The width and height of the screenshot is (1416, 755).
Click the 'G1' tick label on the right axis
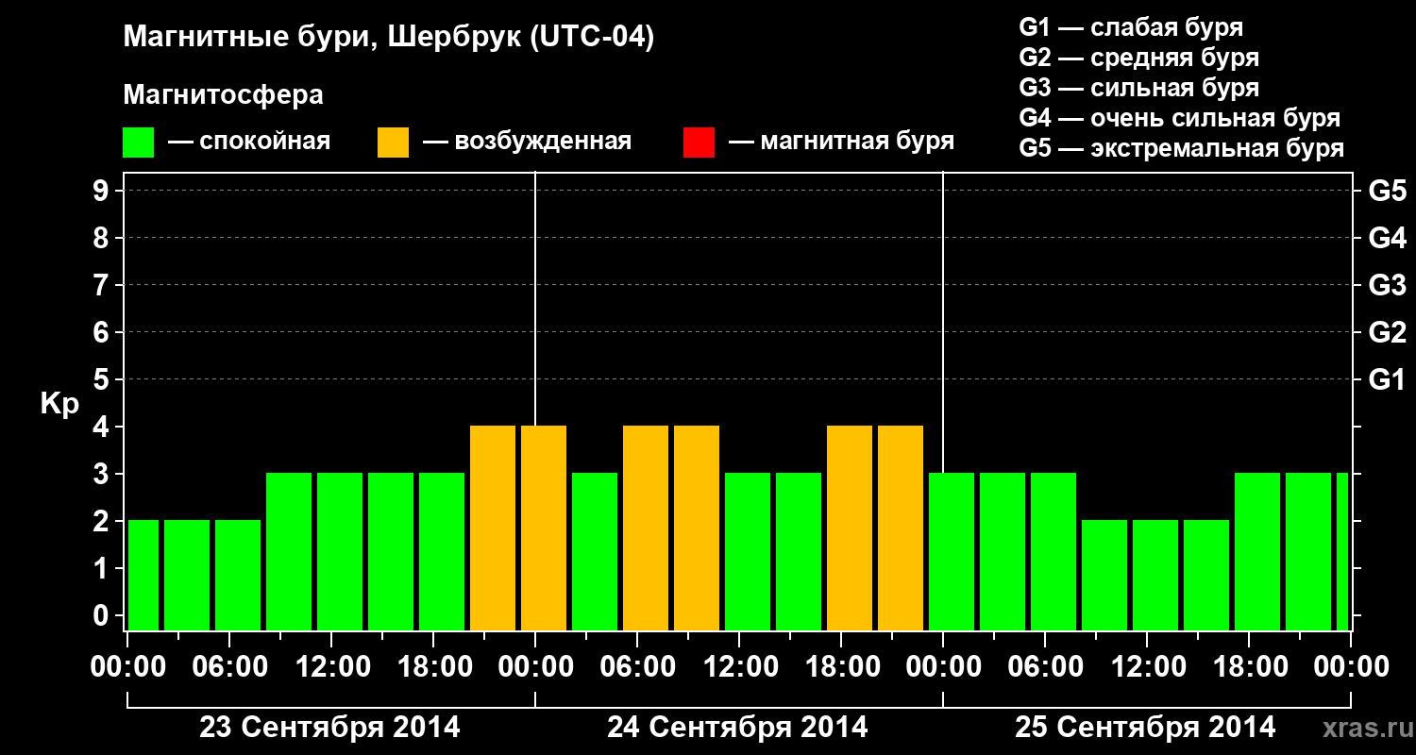1387,379
